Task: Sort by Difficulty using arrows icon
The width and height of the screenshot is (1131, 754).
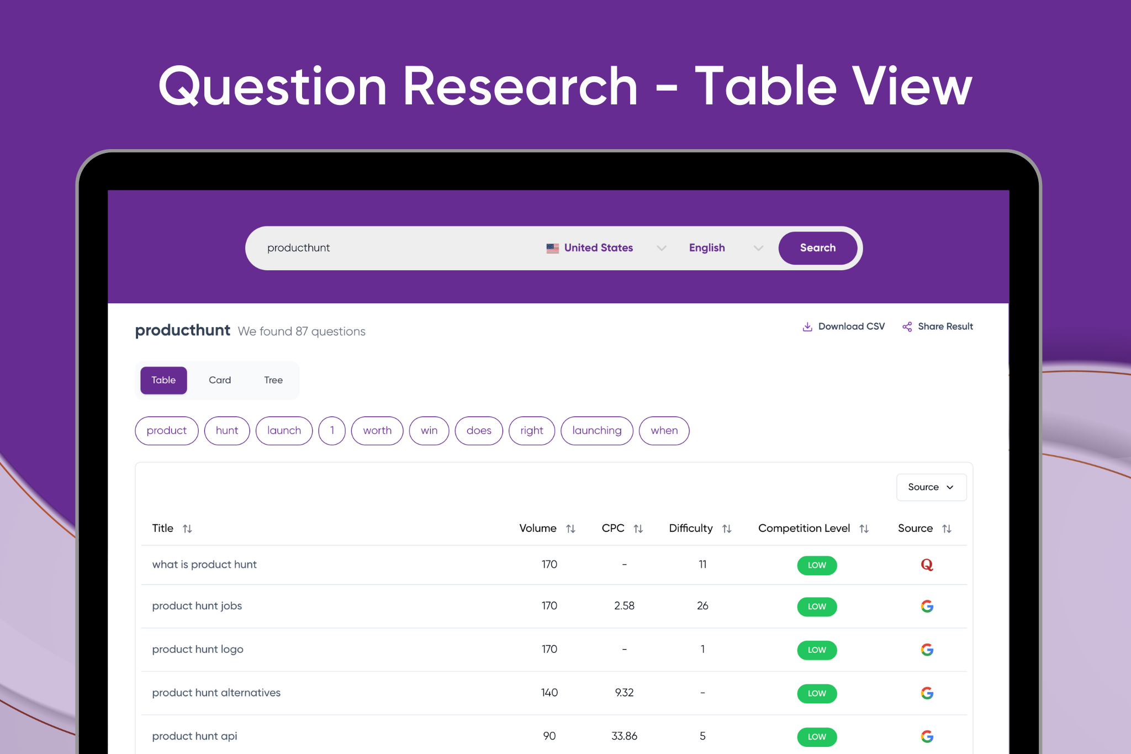Action: (727, 529)
